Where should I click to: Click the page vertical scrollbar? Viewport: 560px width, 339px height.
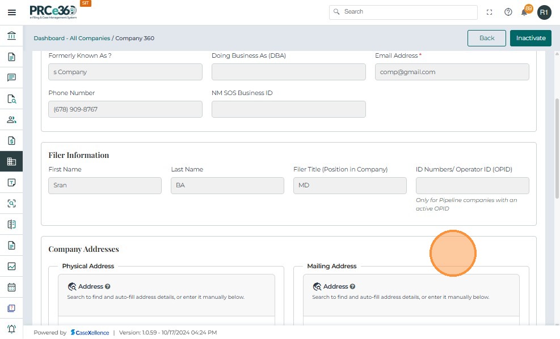click(x=557, y=147)
